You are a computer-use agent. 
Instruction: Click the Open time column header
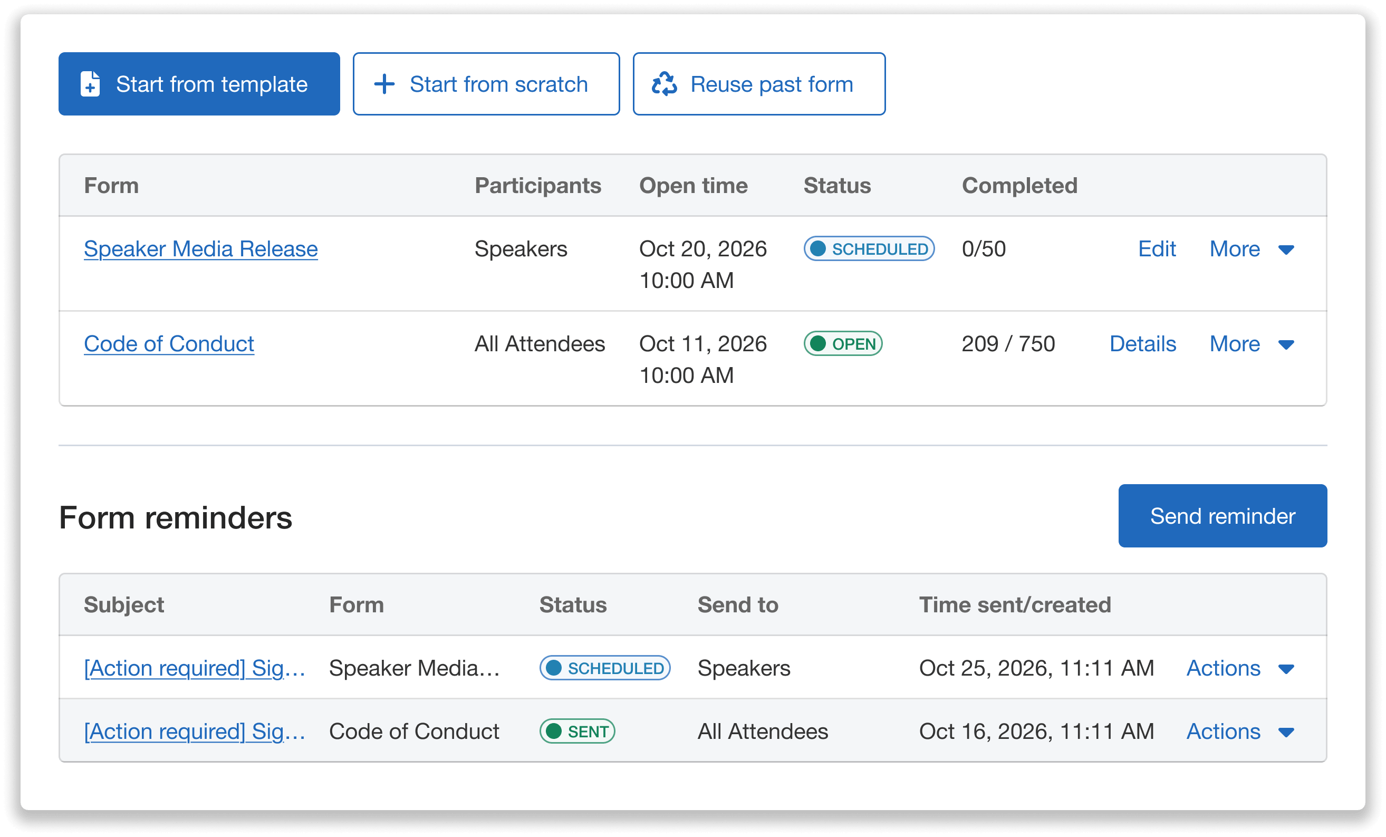point(694,186)
